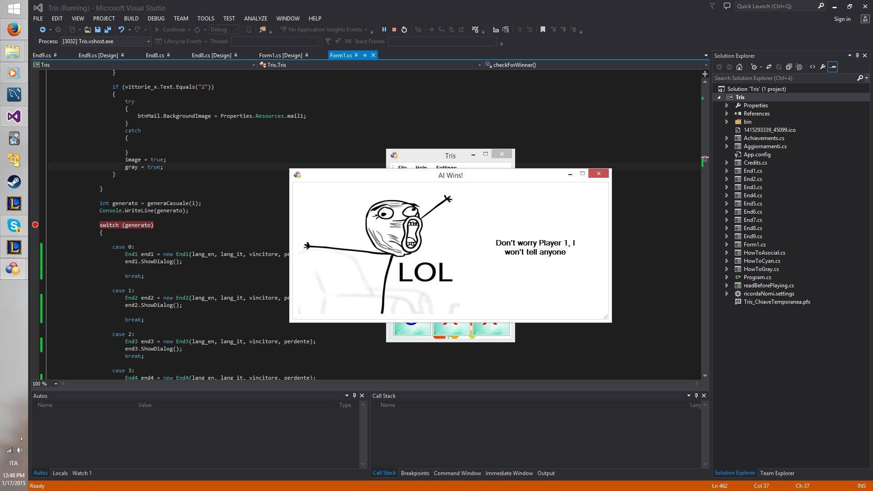Click the Restart debugging icon
This screenshot has height=491, width=873.
point(404,30)
